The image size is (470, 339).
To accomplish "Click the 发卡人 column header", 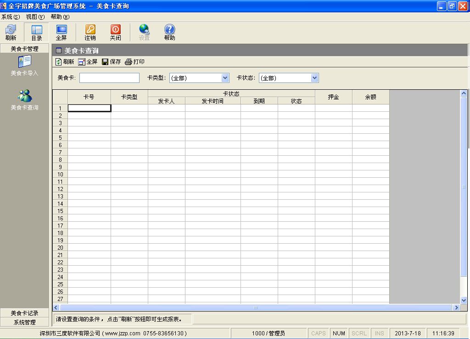I will point(166,101).
